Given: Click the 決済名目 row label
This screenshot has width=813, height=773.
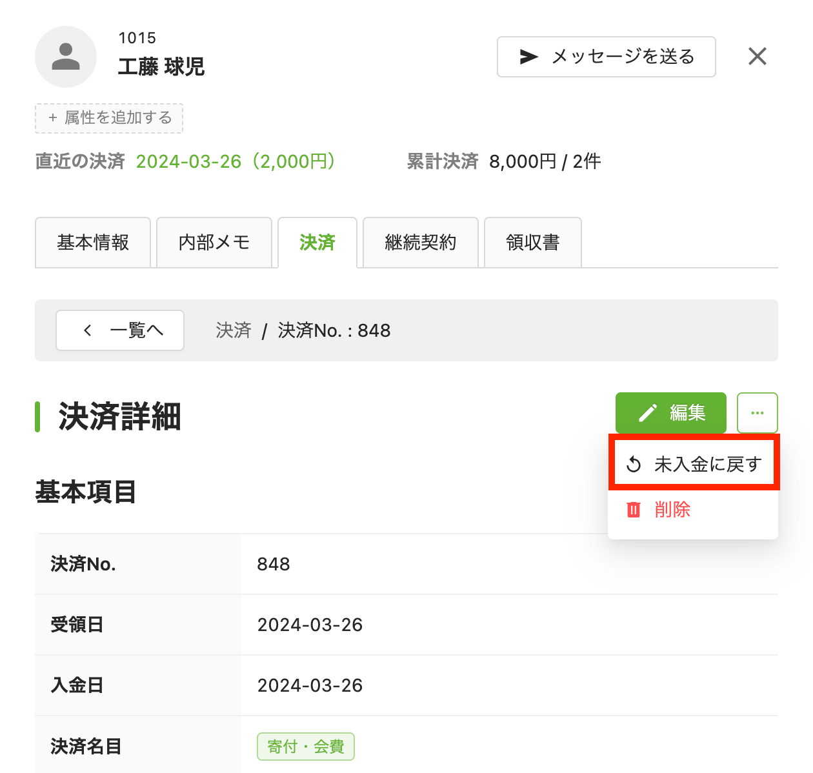Looking at the screenshot, I should (86, 747).
